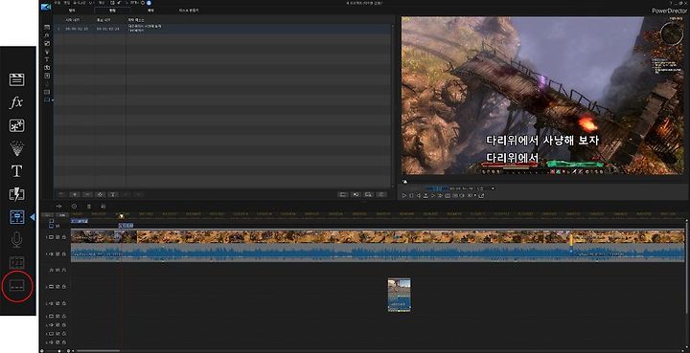Toggle the lock of audio track 1

pyautogui.click(x=64, y=254)
